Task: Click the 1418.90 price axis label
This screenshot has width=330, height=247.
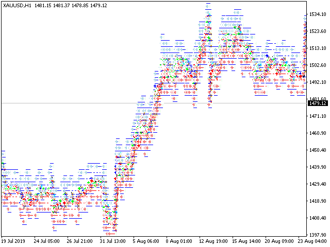Action: pyautogui.click(x=318, y=201)
